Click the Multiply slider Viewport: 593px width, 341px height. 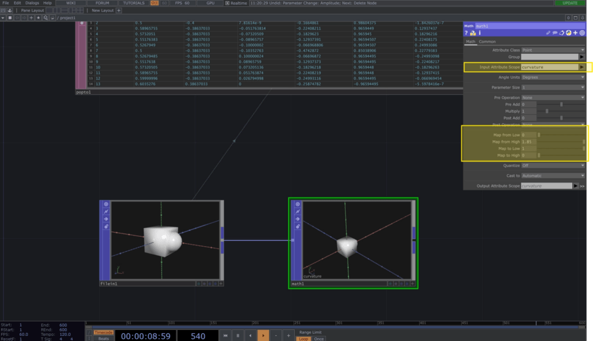click(561, 111)
